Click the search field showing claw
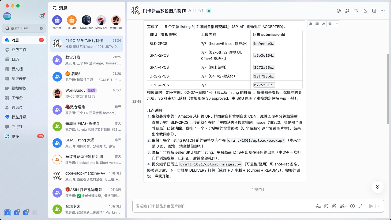This screenshot has height=220, width=391. (24, 28)
